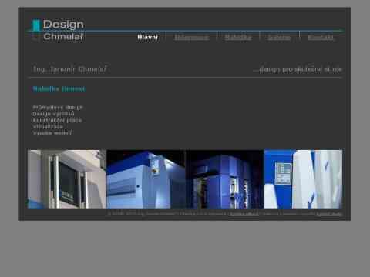Click the underlined footer link at far right

pyautogui.click(x=329, y=214)
